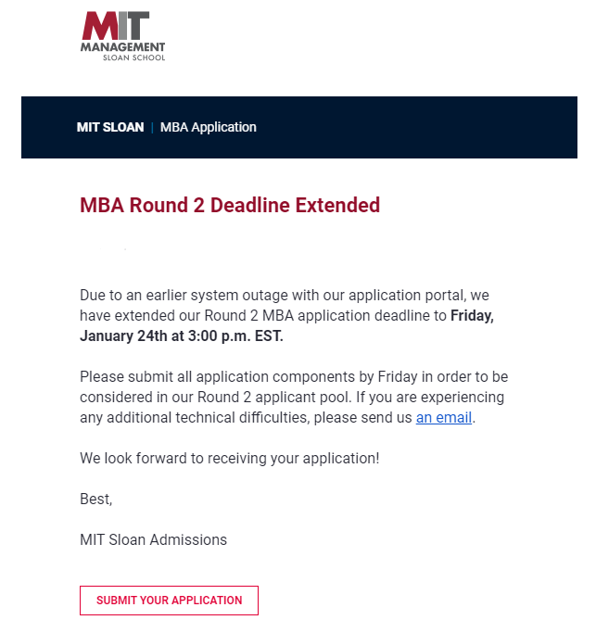Open MBA Application in the header bar
Screen dimensions: 596x620
tap(209, 127)
